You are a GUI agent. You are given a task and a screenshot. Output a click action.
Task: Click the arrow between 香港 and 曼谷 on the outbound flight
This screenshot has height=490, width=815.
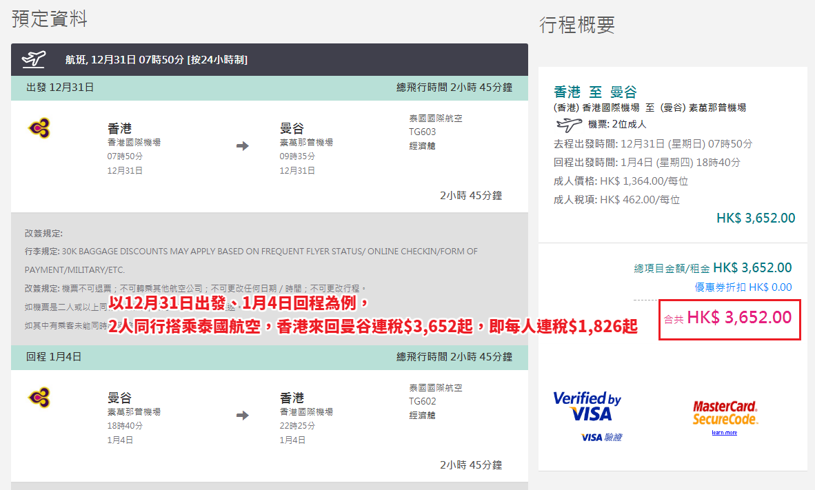point(243,146)
